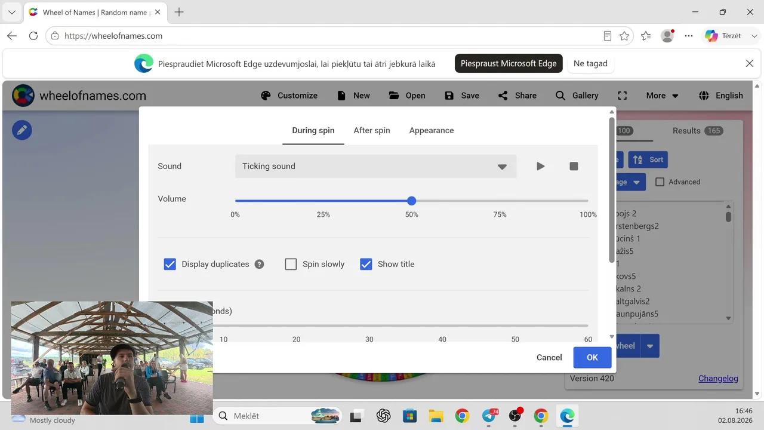Click the Sort button in entries panel

648,159
